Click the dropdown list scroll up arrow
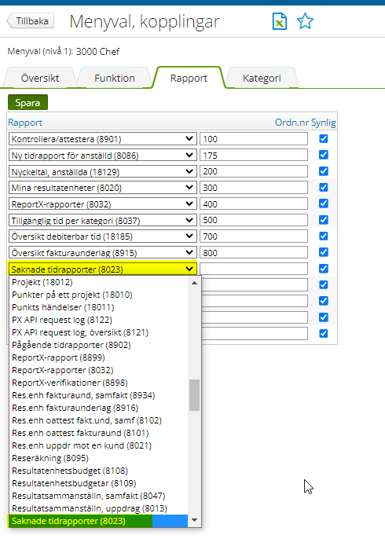 pos(194,283)
